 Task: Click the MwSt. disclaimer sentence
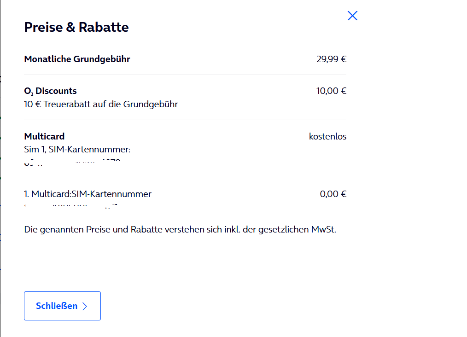tap(180, 230)
